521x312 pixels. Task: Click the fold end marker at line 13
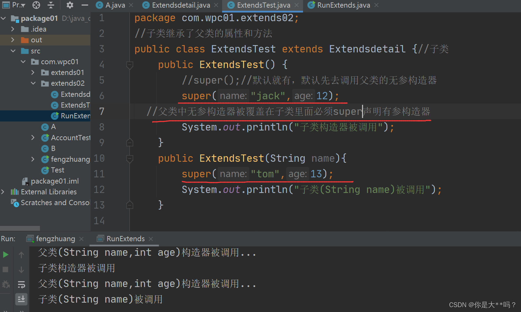(130, 205)
